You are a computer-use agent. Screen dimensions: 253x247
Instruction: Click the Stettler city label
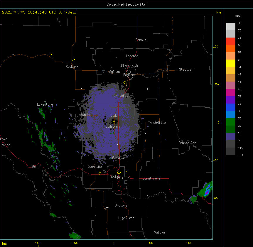click(186, 70)
